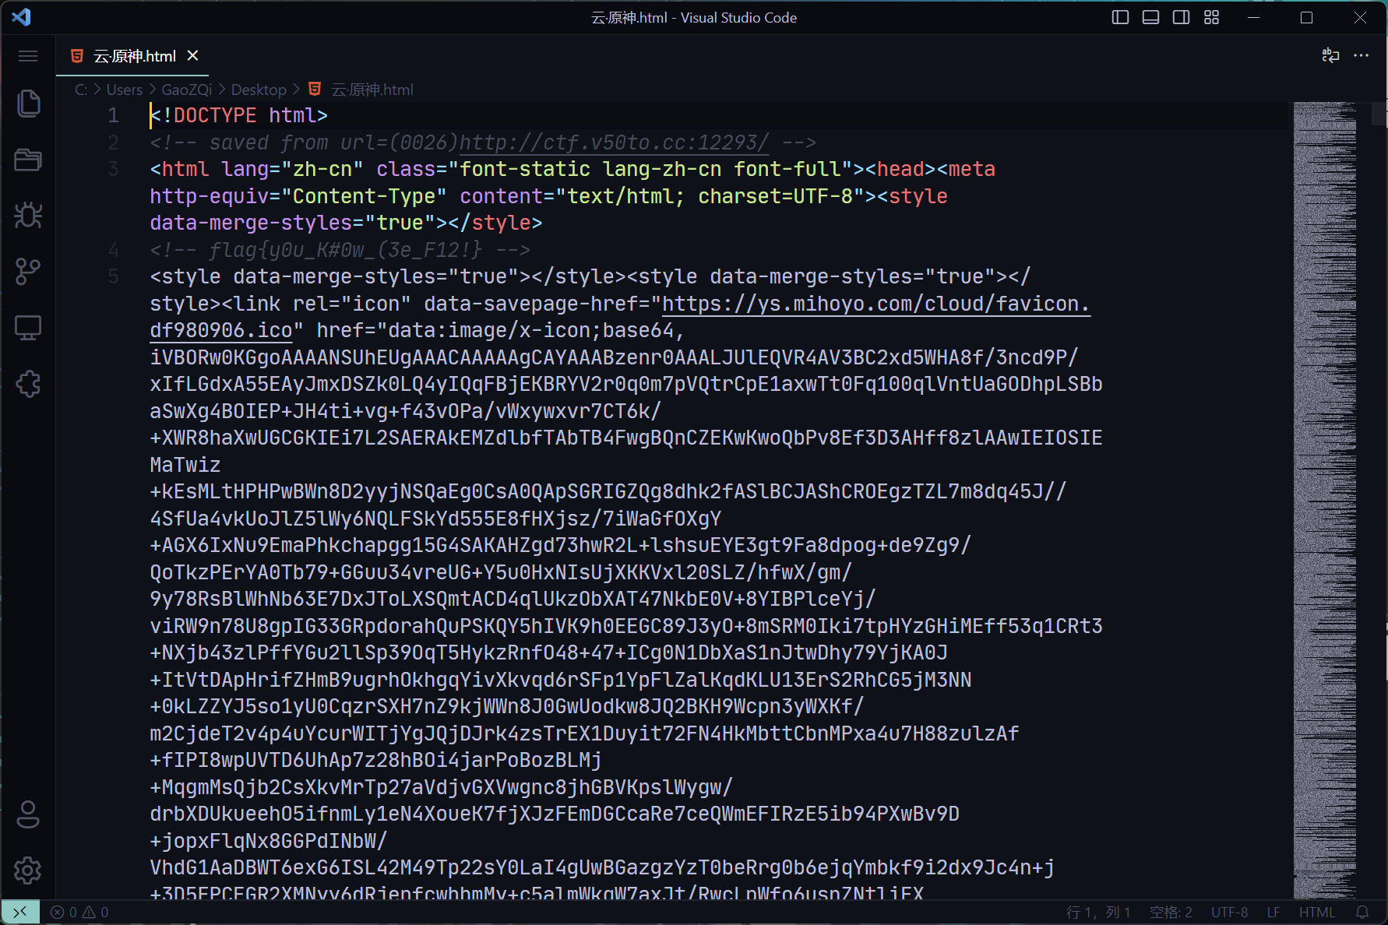1388x925 pixels.
Task: Click the vertical scrollbar thumb
Action: pos(1379,114)
